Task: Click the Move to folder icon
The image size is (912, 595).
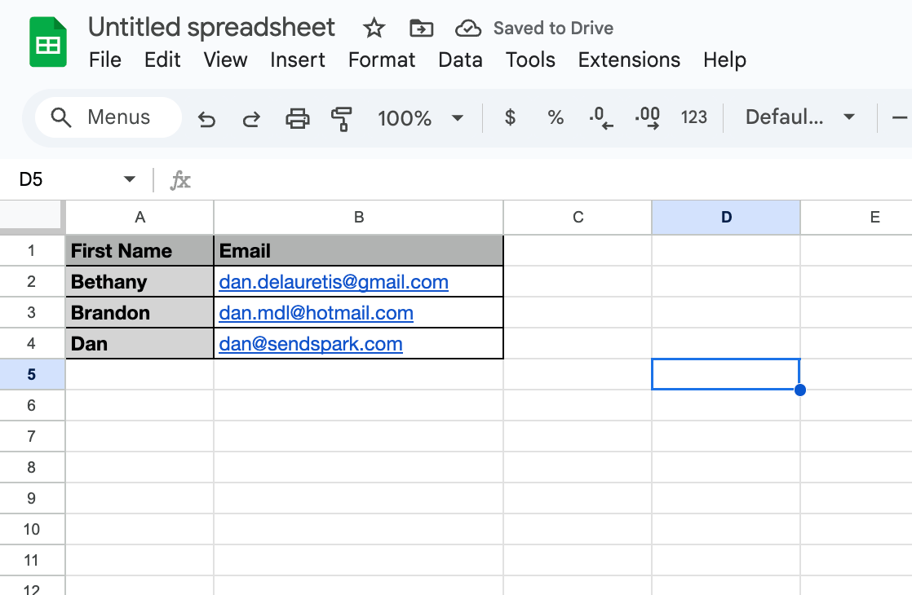Action: tap(421, 28)
